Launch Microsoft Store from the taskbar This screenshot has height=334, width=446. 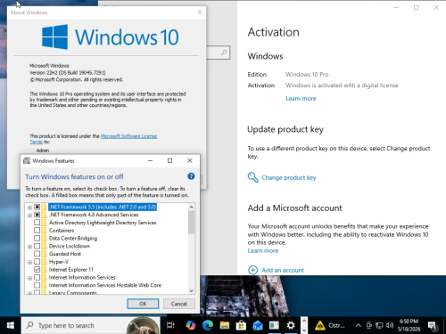(x=241, y=325)
